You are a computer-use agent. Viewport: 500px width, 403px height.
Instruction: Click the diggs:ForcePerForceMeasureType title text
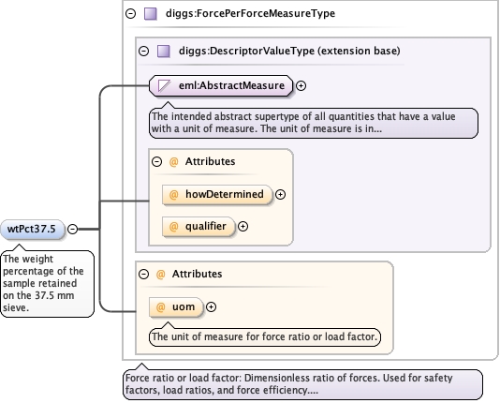[250, 14]
